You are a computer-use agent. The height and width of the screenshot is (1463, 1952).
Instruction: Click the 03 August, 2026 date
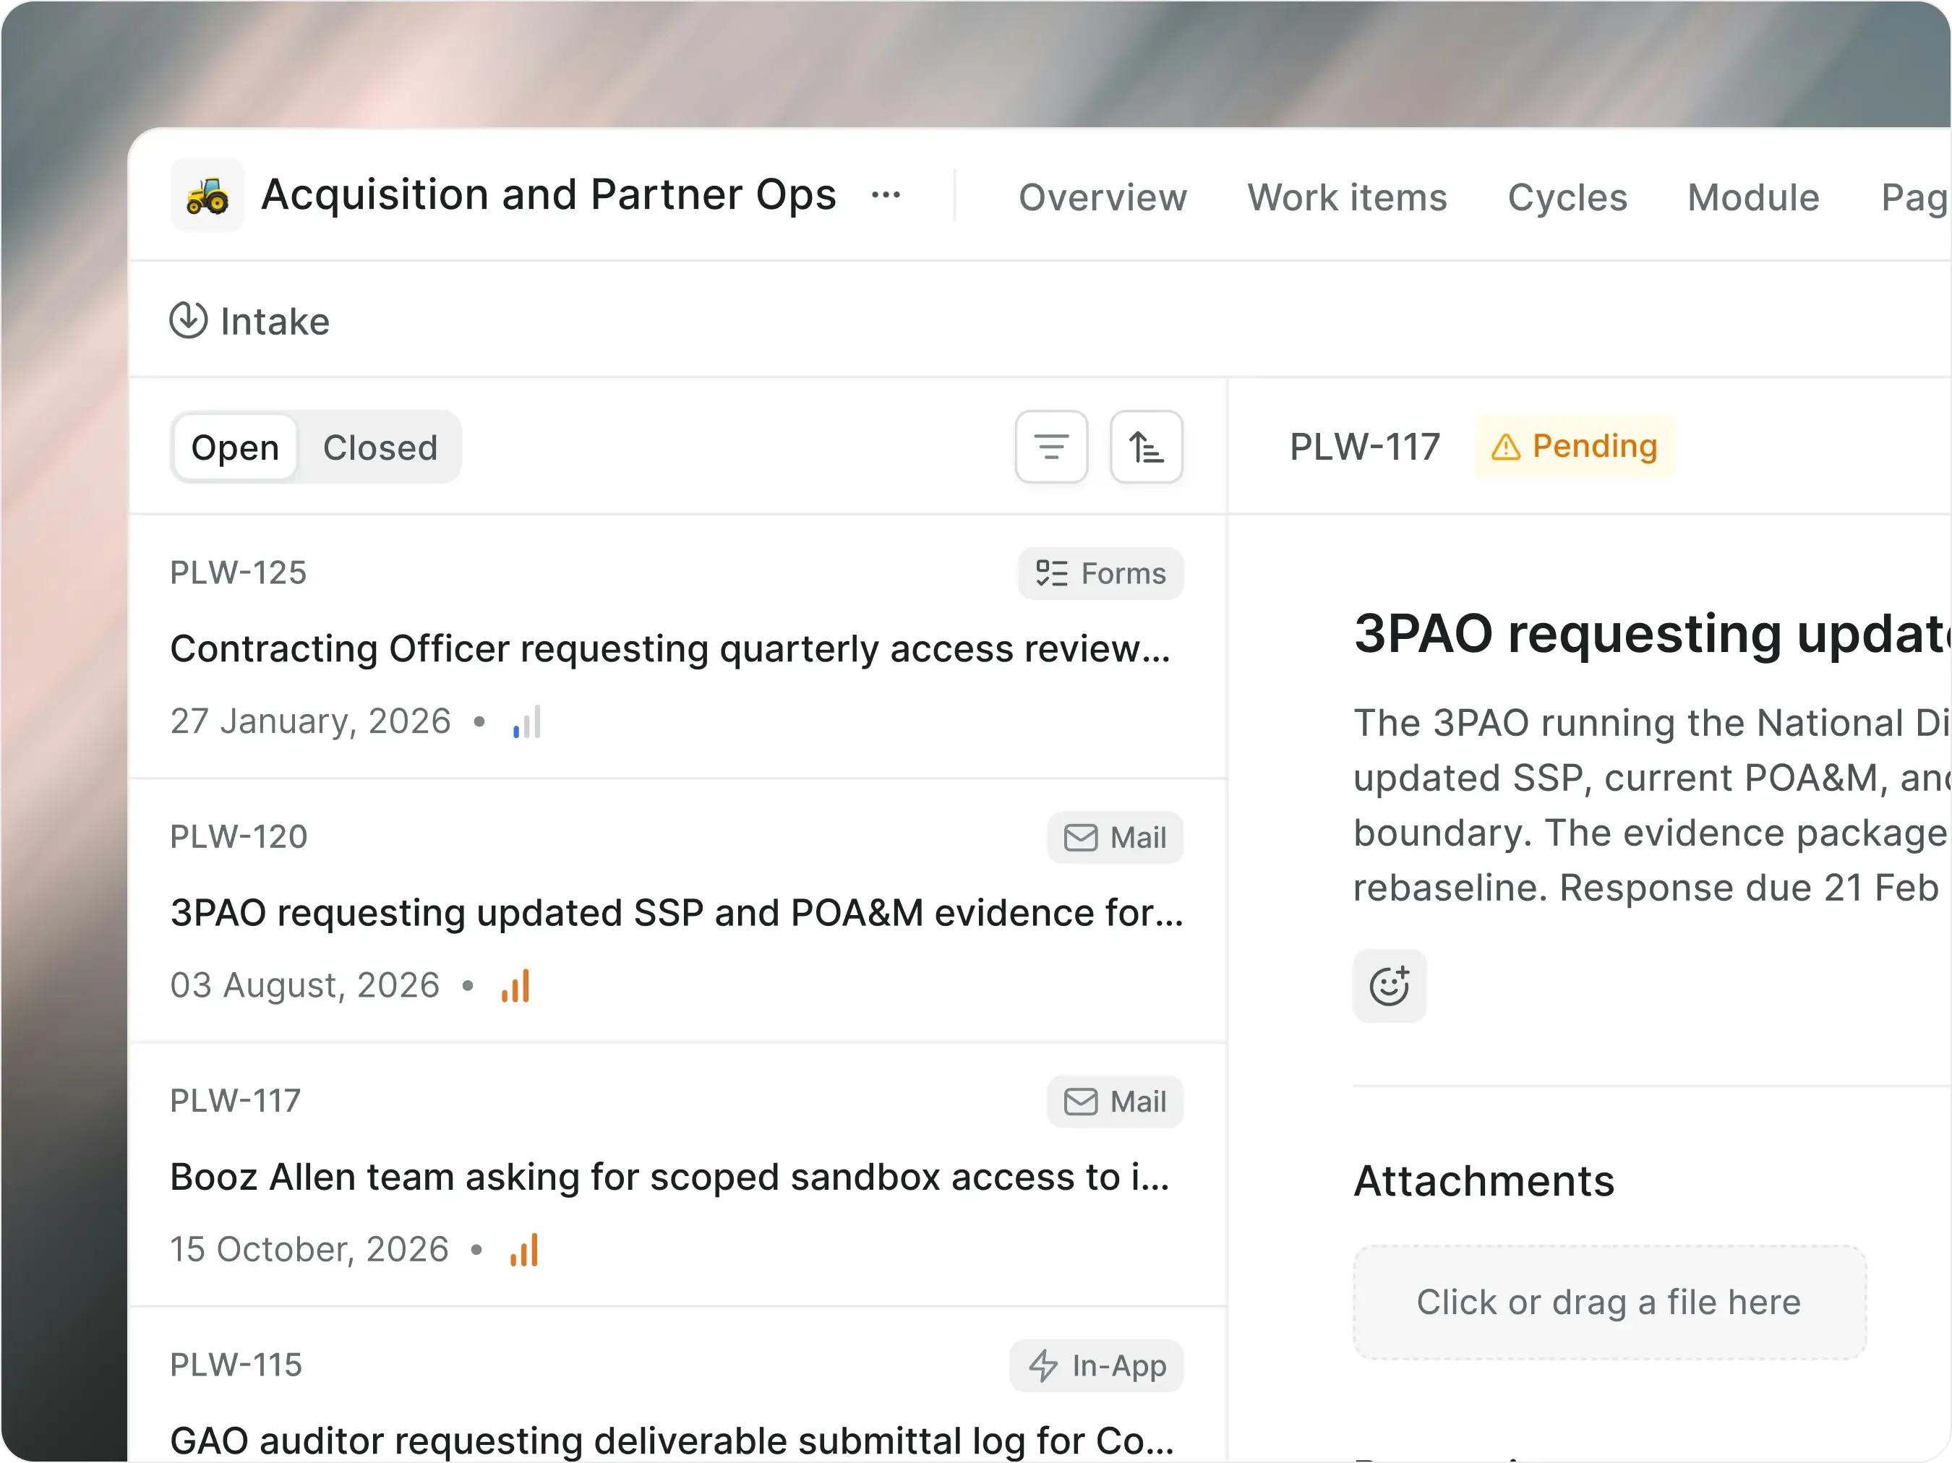coord(304,986)
